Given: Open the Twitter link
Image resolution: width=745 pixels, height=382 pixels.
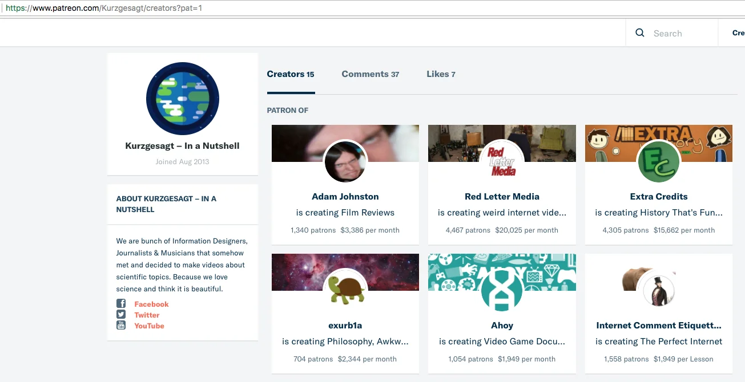Looking at the screenshot, I should click(x=147, y=315).
